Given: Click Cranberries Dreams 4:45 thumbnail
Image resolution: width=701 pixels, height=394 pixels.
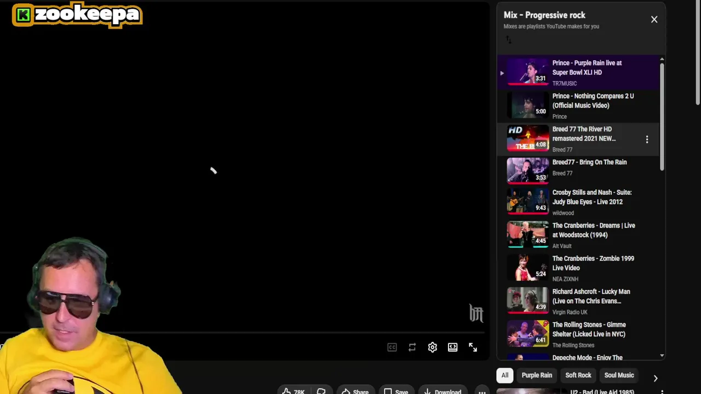Looking at the screenshot, I should click(x=527, y=234).
